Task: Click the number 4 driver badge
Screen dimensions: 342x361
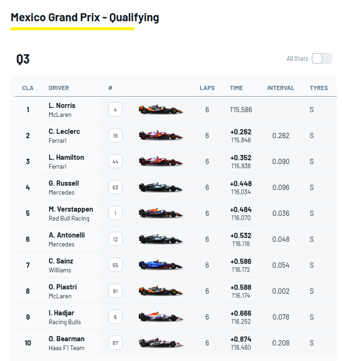Action: [115, 110]
